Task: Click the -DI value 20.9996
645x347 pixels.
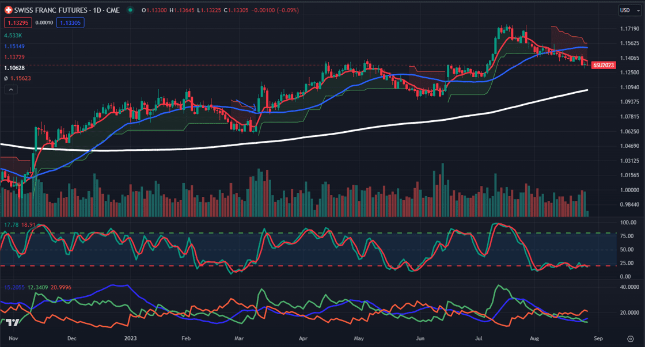Action: (61, 287)
